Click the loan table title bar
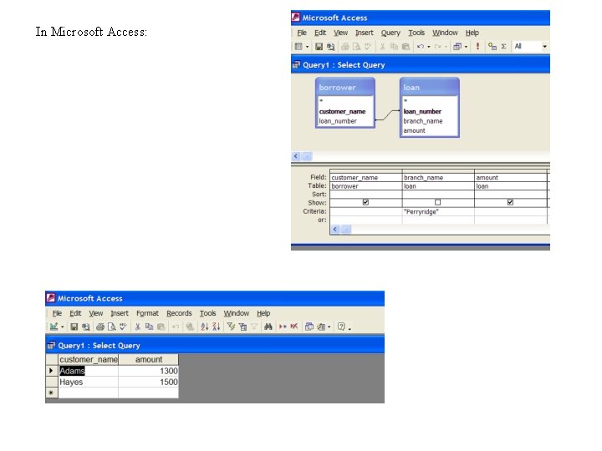 [x=429, y=87]
